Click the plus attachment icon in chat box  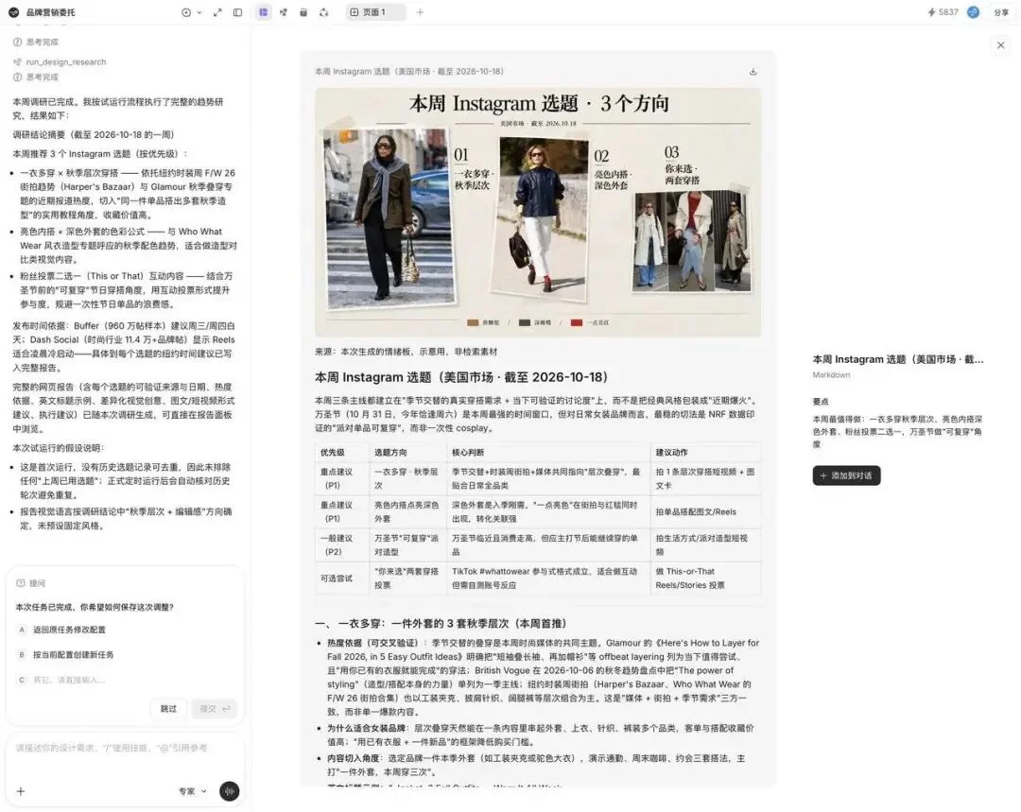[x=21, y=791]
